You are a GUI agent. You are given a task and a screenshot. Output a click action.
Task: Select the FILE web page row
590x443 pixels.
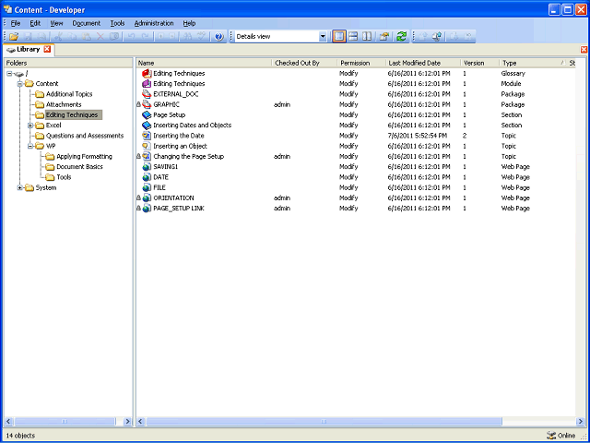coord(356,187)
